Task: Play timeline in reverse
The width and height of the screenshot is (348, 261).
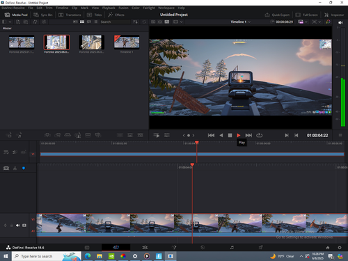Action: (x=221, y=135)
